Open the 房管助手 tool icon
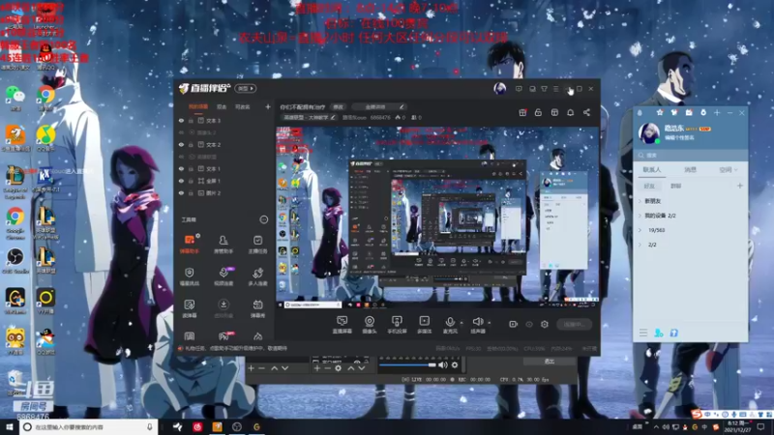 (x=223, y=244)
